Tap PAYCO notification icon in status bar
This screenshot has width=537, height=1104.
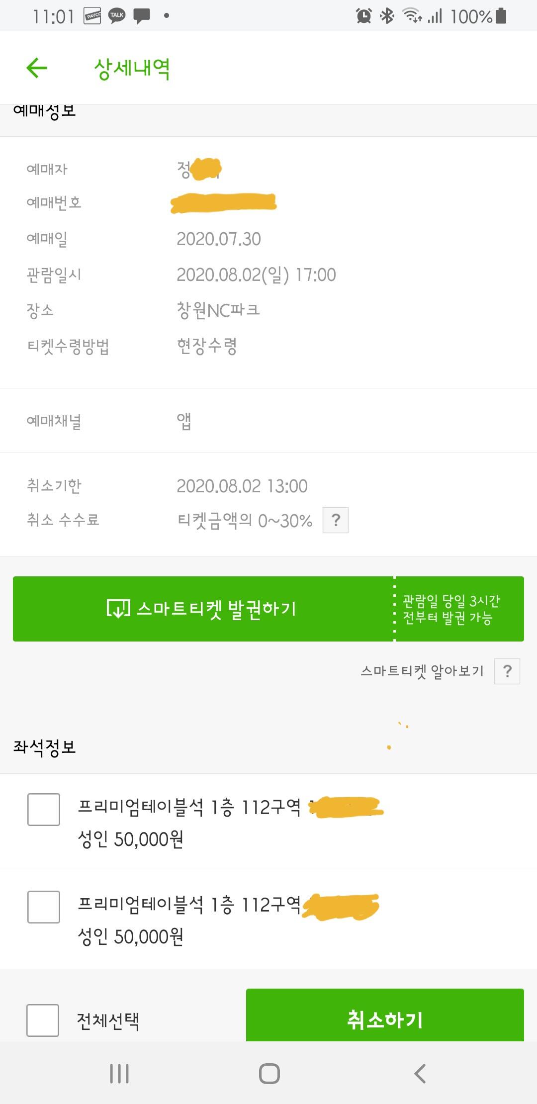point(92,16)
